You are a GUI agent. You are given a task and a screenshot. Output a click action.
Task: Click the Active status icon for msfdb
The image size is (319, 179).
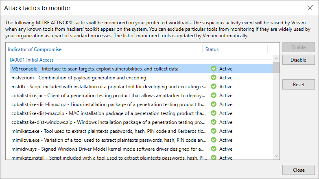point(214,87)
